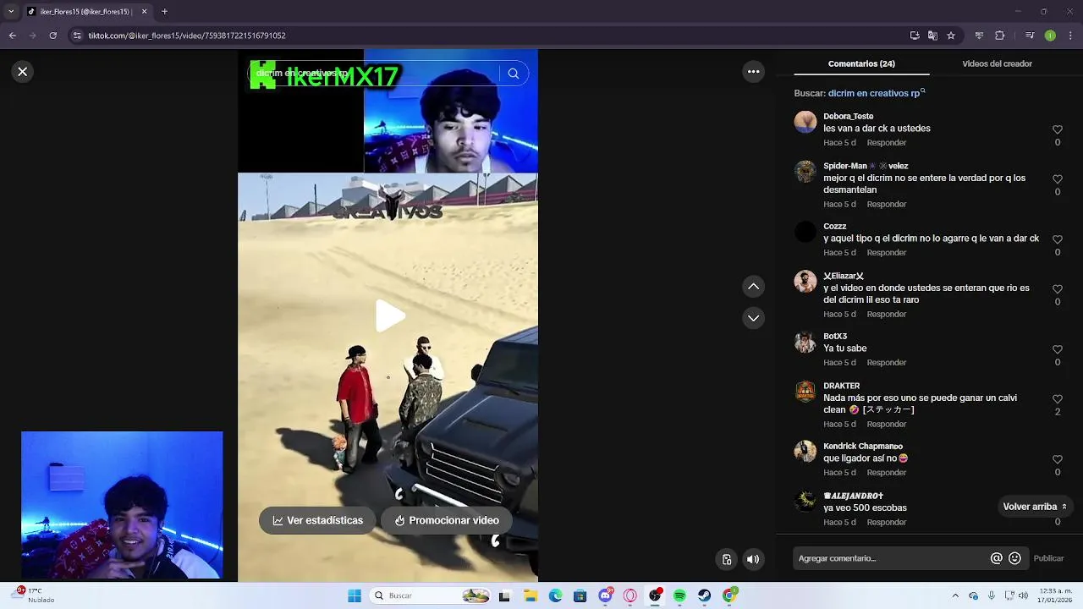Image resolution: width=1083 pixels, height=609 pixels.
Task: Click Volver arriba button
Action: click(x=1035, y=507)
